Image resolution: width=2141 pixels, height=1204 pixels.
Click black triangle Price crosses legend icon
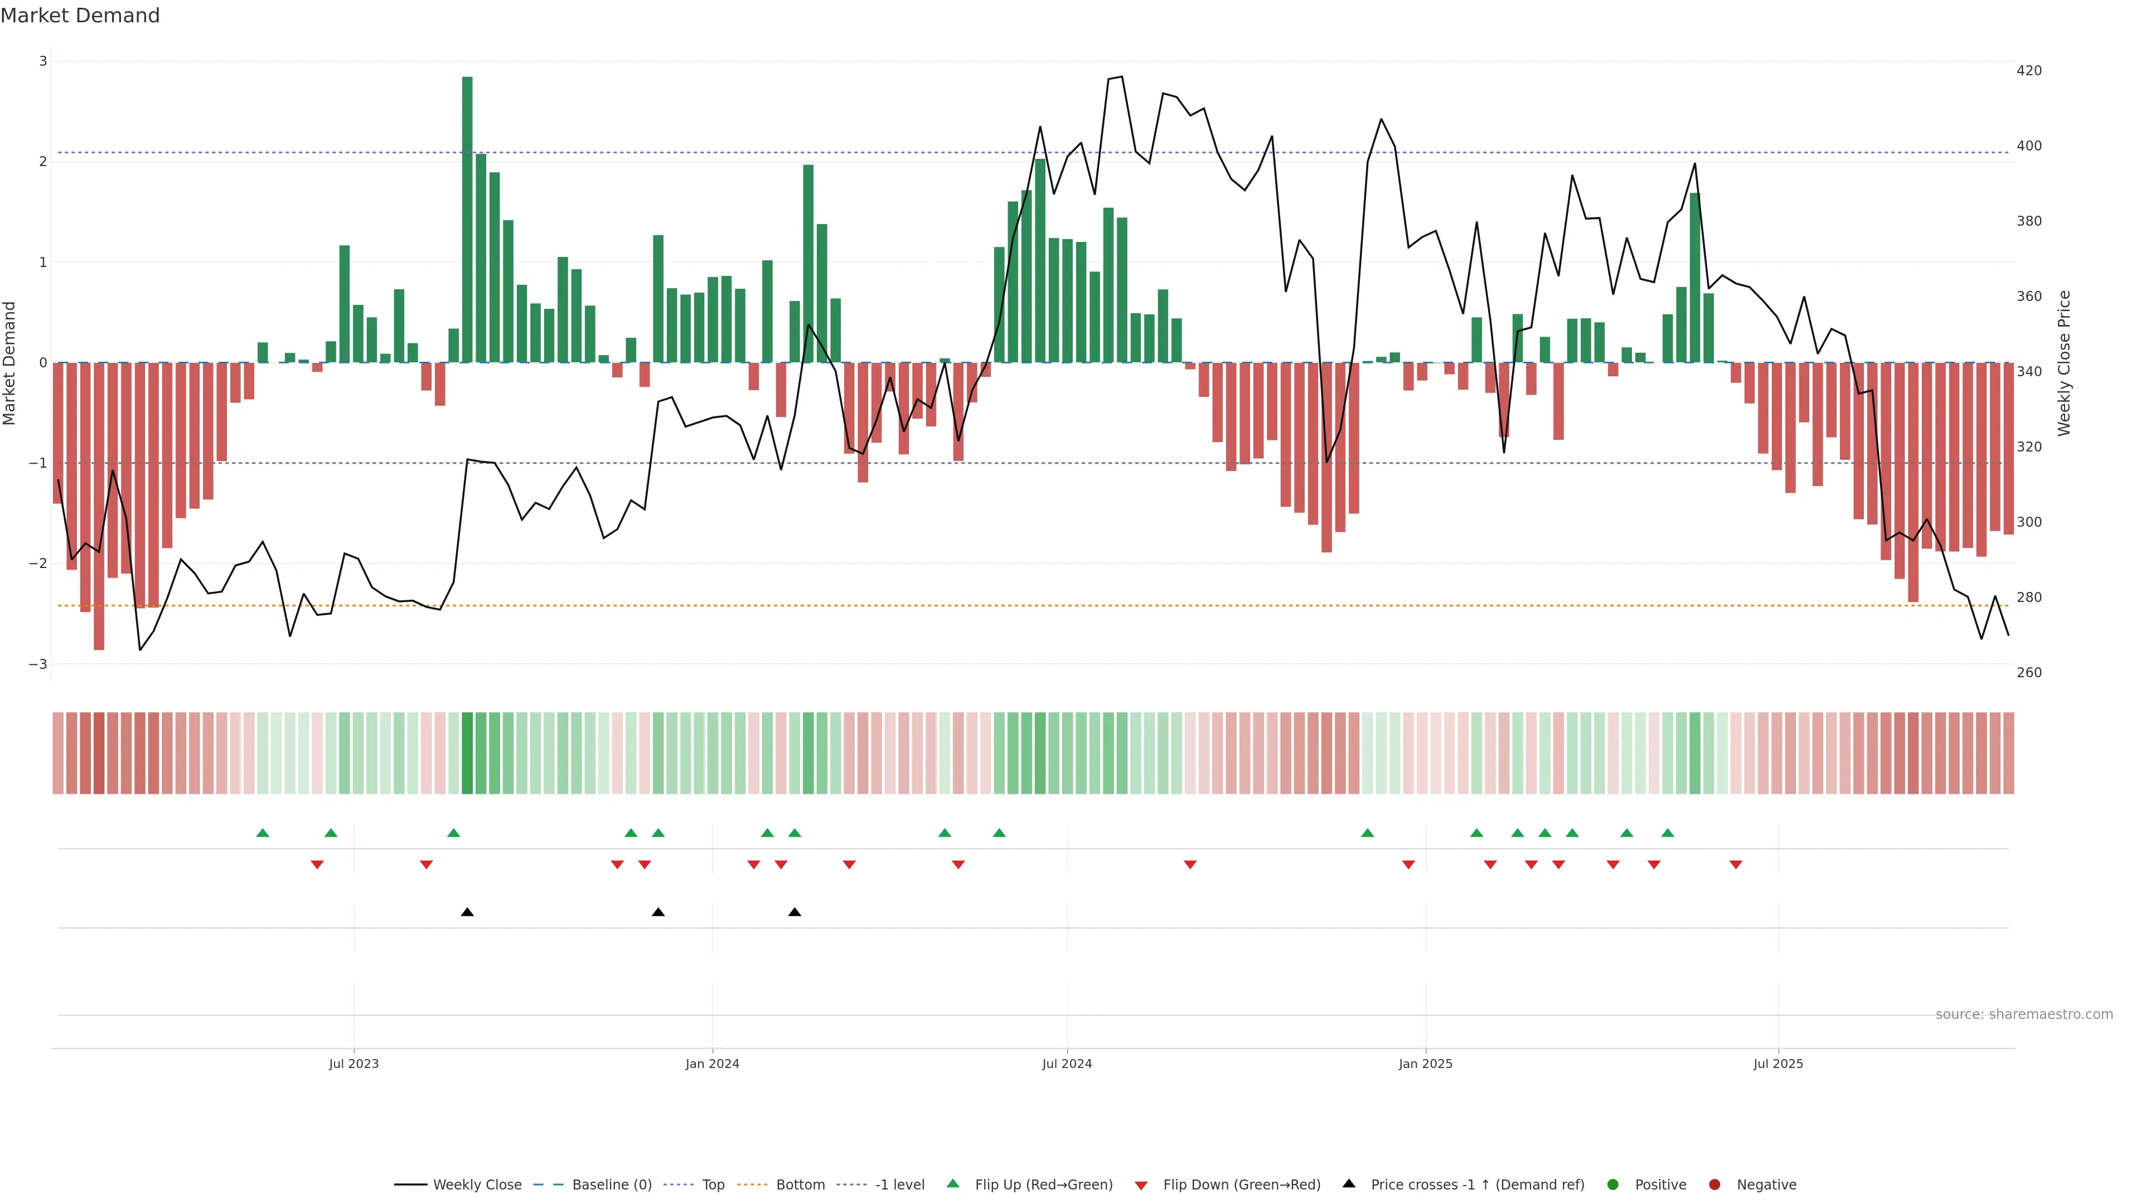pos(1349,1184)
